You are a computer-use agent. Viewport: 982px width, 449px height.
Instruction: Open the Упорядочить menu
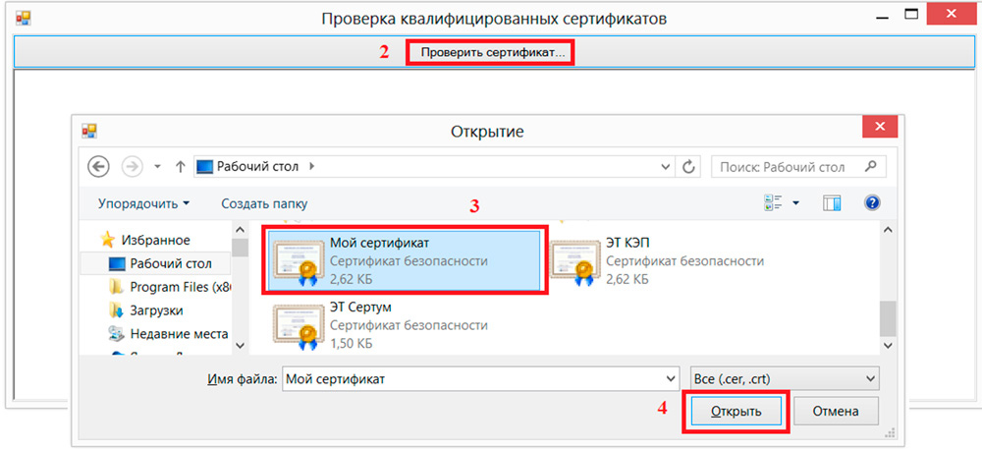pos(144,203)
